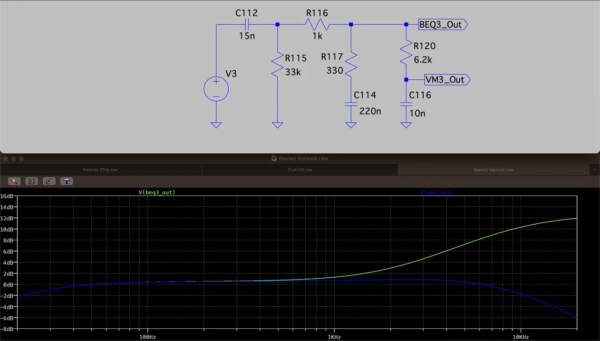Viewport: 600px width, 341px height.
Task: Click the autorange axes toolbar icon
Action: click(x=32, y=181)
